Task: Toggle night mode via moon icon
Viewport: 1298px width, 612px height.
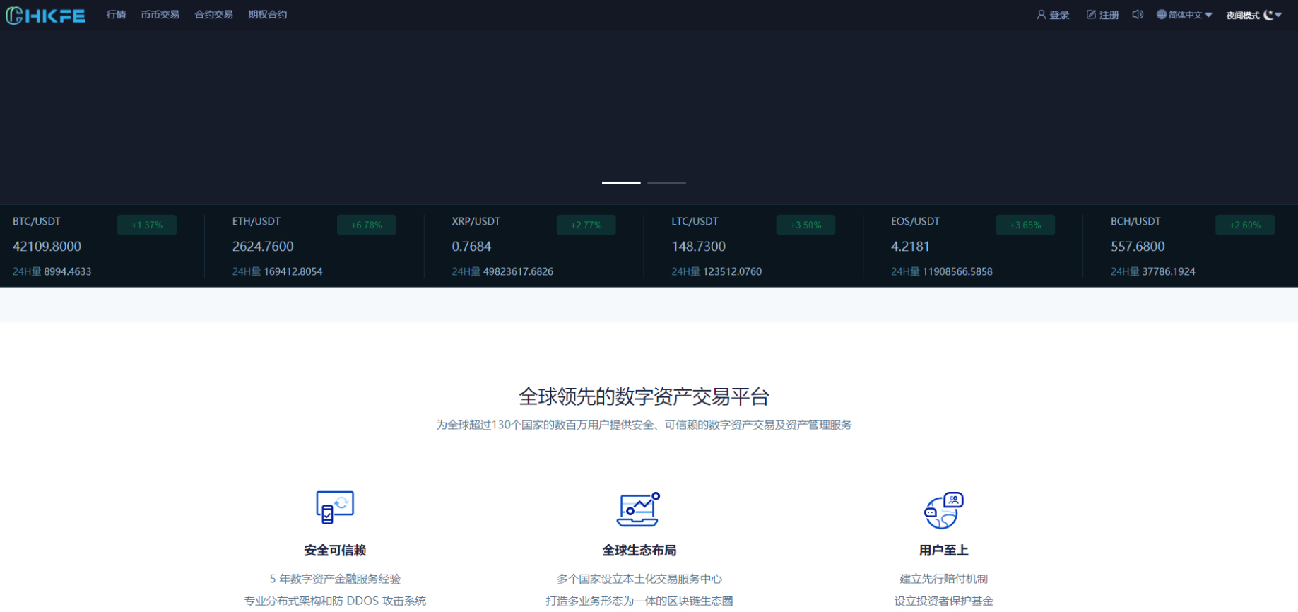Action: pyautogui.click(x=1268, y=15)
